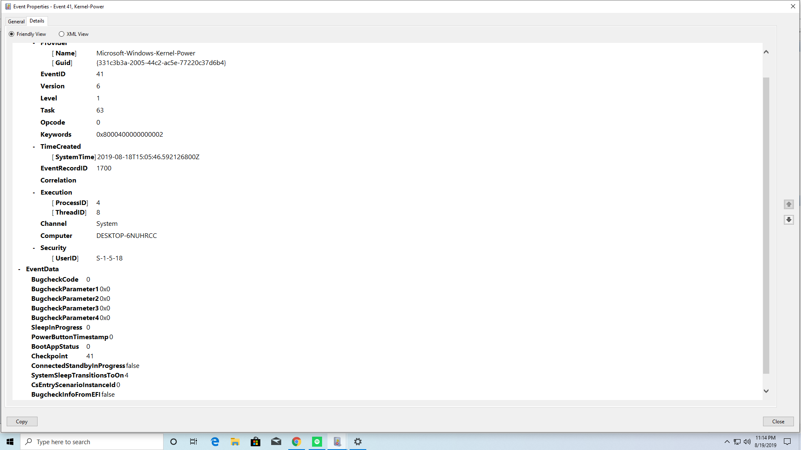The height and width of the screenshot is (450, 801).
Task: Select the Computer value DESKTOP-6NUHRCC
Action: 126,236
